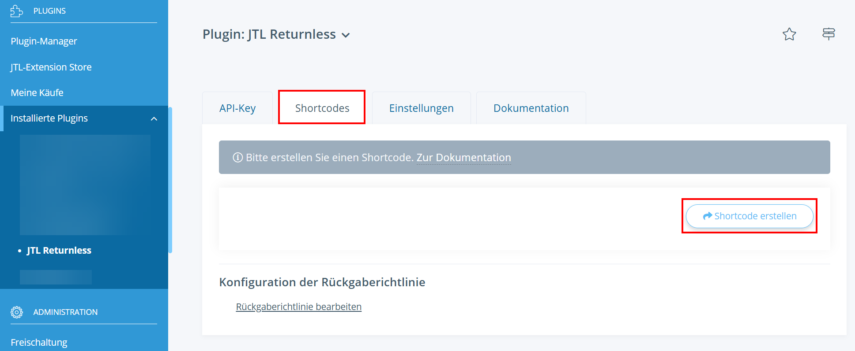Collapse the Installierte Plugins section
The width and height of the screenshot is (855, 351).
tap(154, 118)
